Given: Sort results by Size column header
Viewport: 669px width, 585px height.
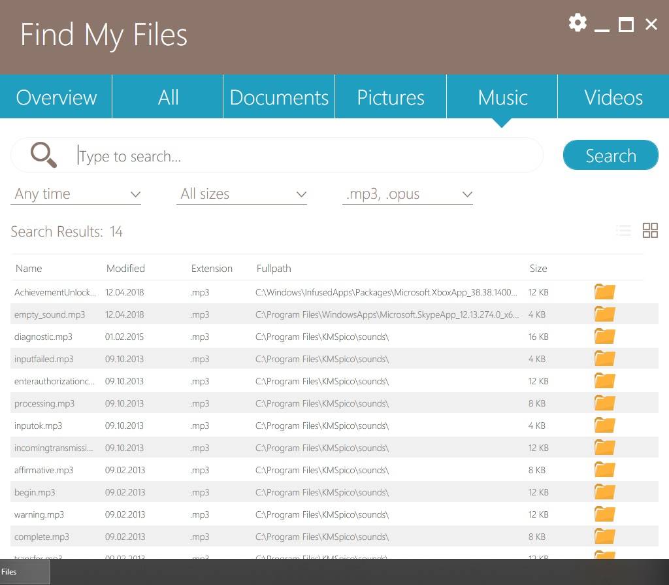Looking at the screenshot, I should point(538,268).
